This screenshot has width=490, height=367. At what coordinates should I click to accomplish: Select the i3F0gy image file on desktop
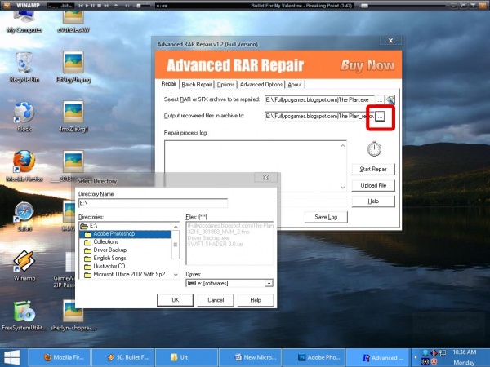[73, 68]
